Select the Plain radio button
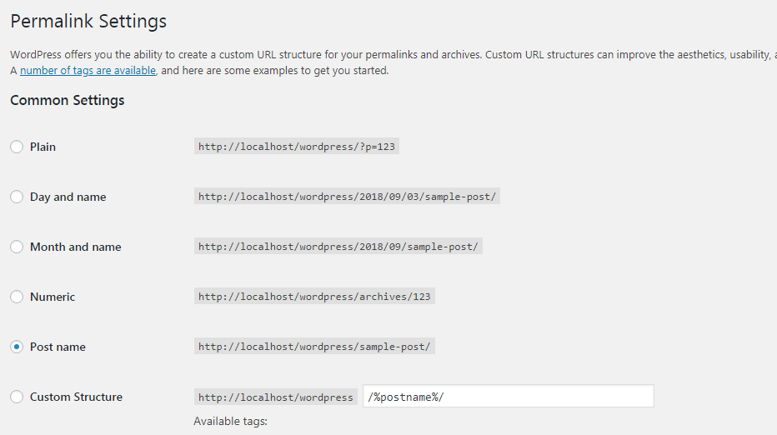The width and height of the screenshot is (777, 435). (17, 147)
